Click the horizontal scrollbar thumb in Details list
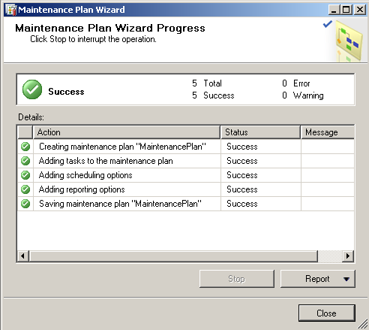Image resolution: width=369 pixels, height=330 pixels. (173, 256)
